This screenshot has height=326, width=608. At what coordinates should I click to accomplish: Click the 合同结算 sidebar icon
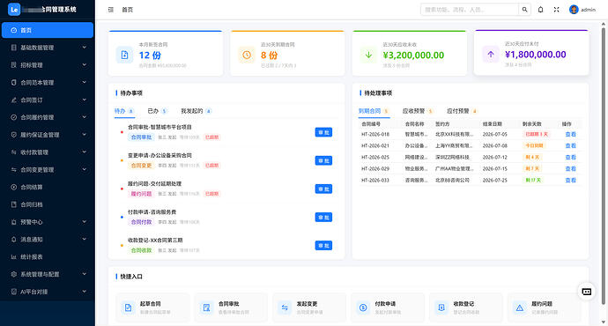(14, 187)
